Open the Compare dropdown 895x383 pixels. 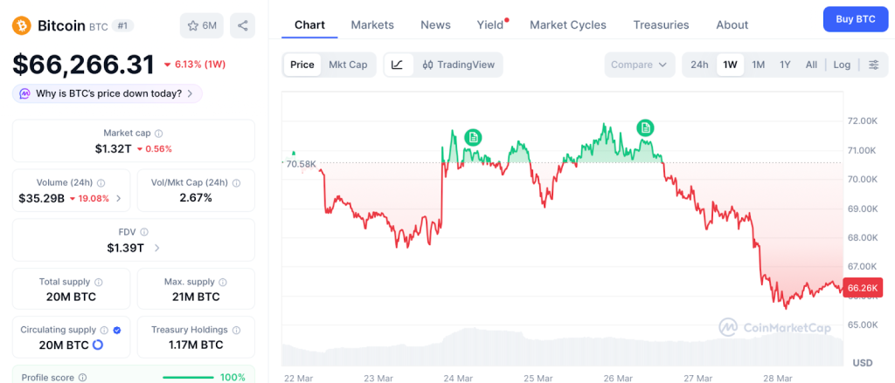tap(640, 65)
